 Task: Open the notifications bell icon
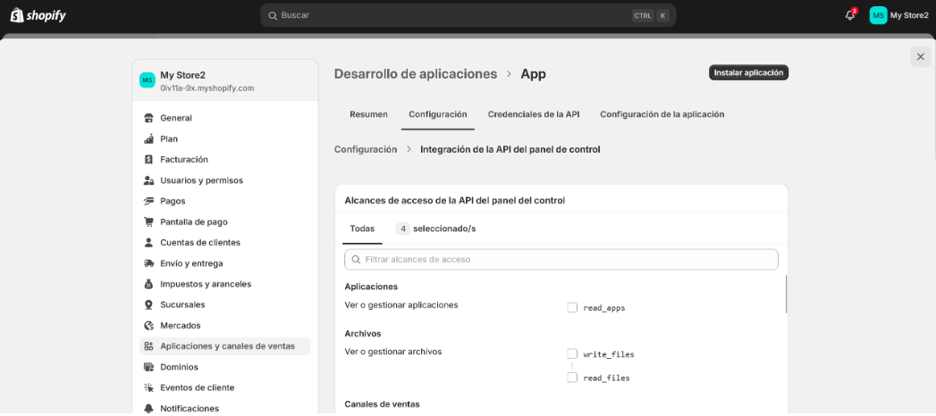(x=849, y=15)
